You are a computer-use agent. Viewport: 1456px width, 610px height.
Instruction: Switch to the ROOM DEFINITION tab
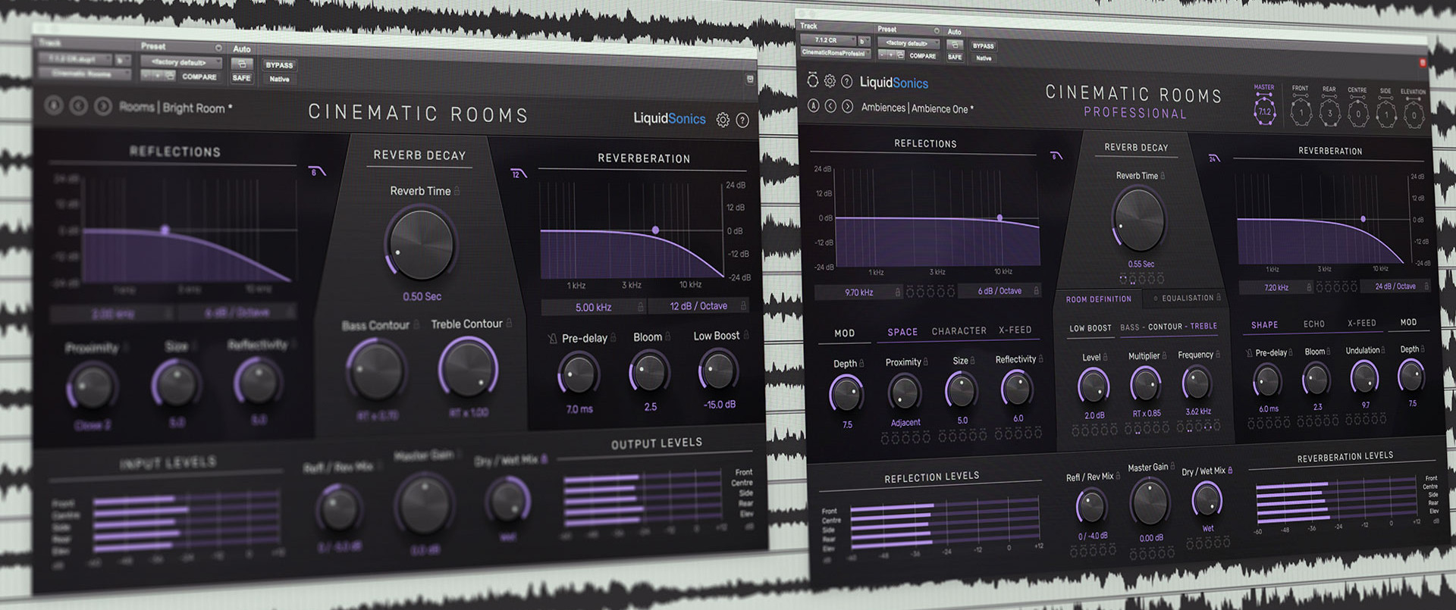click(1098, 299)
